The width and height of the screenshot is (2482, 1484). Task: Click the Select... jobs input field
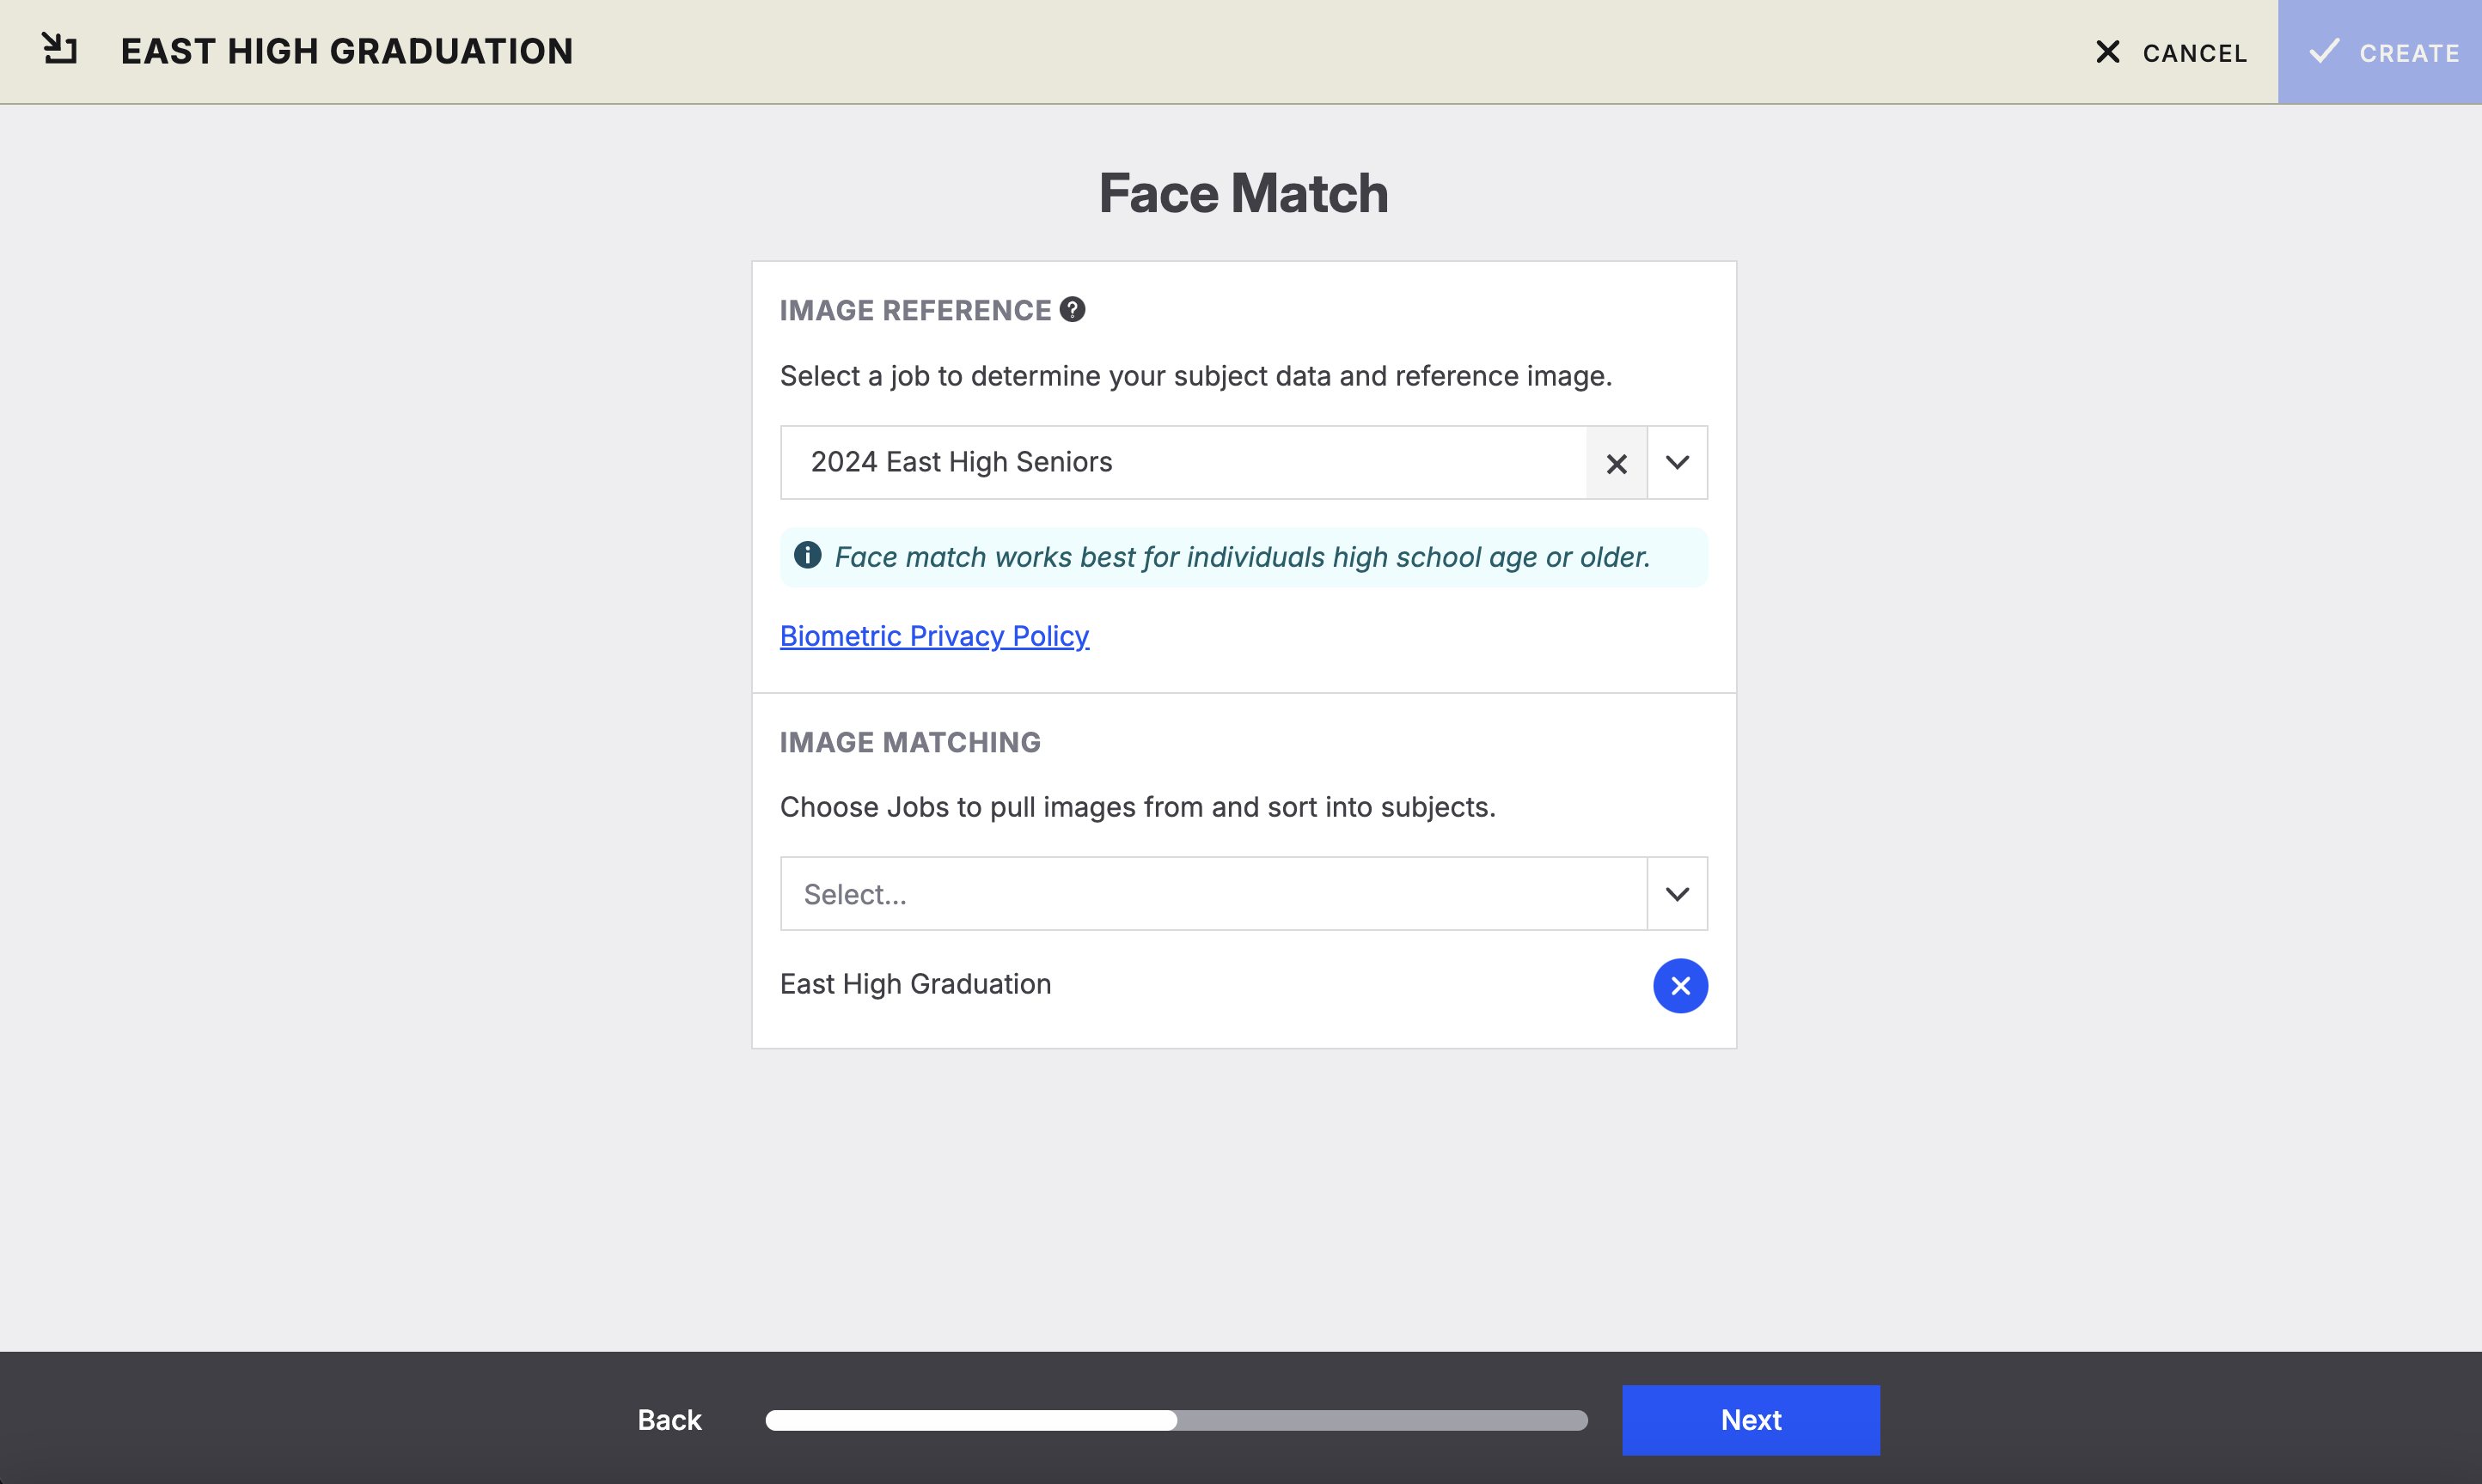(1210, 894)
